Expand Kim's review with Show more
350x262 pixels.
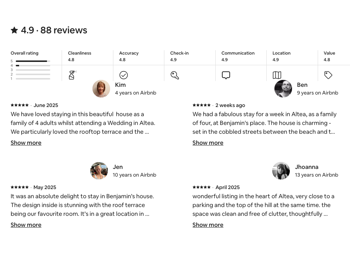26,143
